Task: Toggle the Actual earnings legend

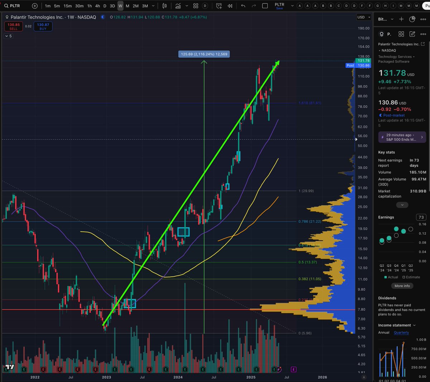Action: click(x=391, y=277)
